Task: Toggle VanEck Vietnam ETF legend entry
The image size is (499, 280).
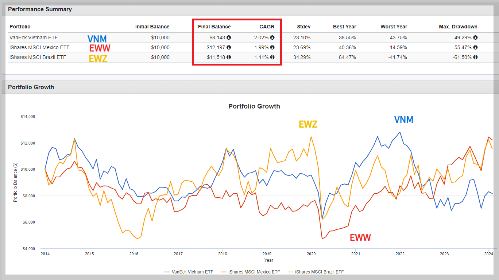Action: pos(189,272)
